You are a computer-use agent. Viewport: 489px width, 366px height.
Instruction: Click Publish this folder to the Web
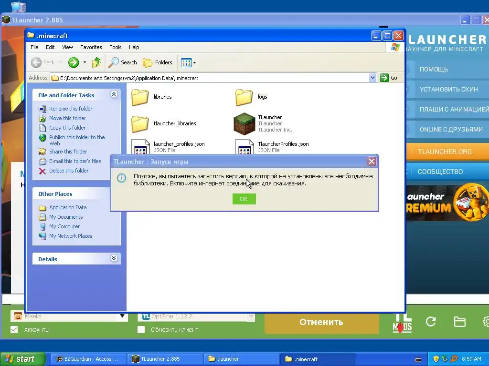(77, 141)
